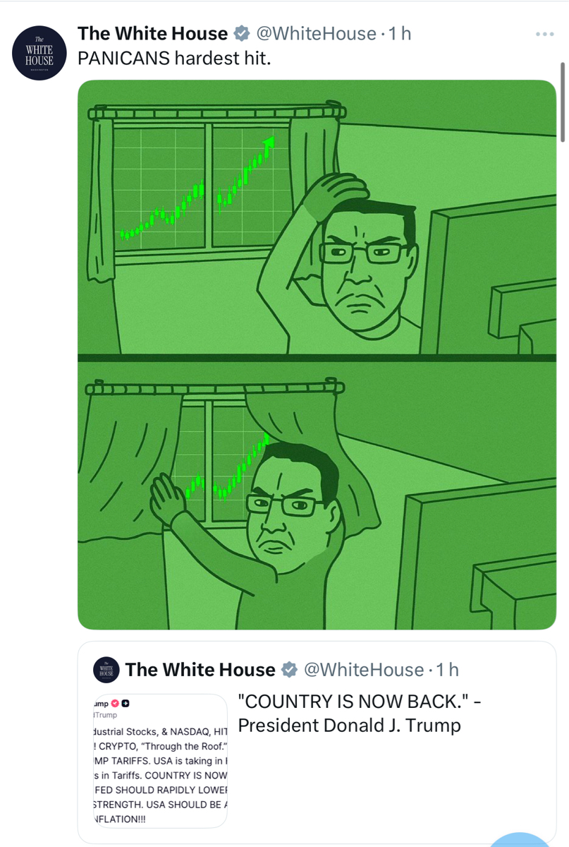Click the verified badge beside the main tweet's name
The image size is (569, 847).
pyautogui.click(x=242, y=33)
